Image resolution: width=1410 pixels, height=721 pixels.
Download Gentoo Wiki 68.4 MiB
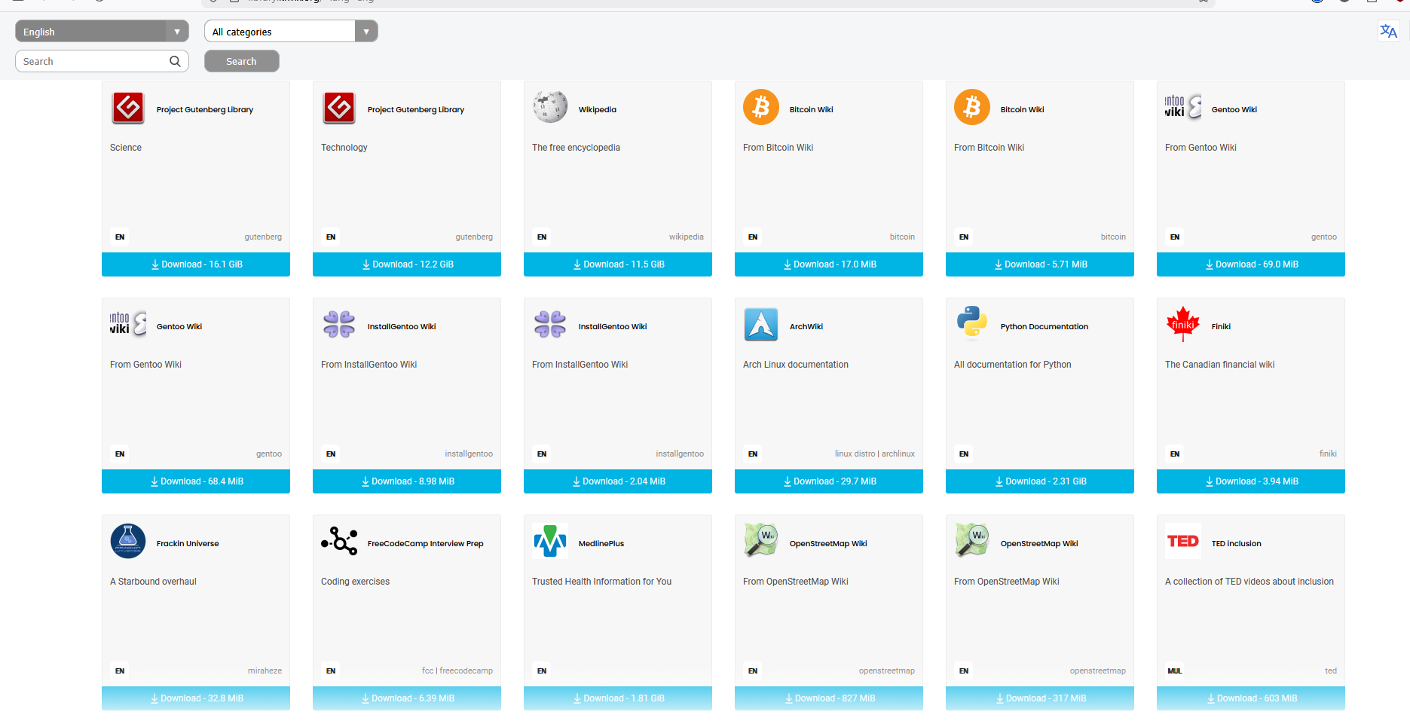(x=196, y=481)
